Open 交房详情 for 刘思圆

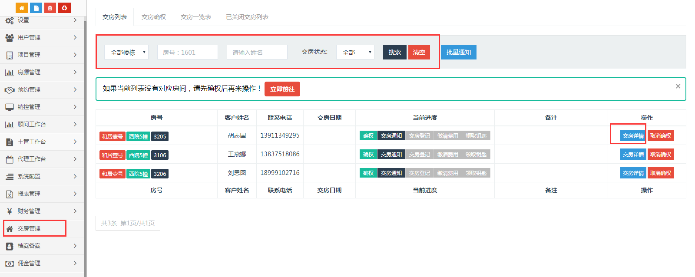click(x=633, y=173)
